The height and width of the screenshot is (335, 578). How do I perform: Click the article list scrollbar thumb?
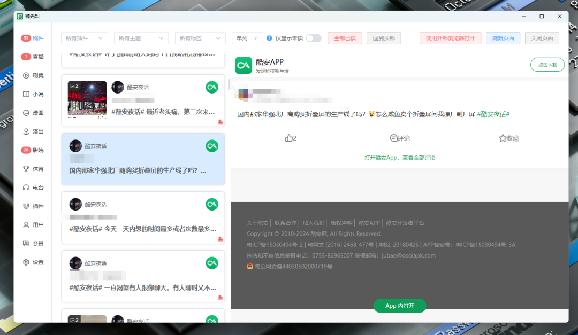pyautogui.click(x=229, y=84)
